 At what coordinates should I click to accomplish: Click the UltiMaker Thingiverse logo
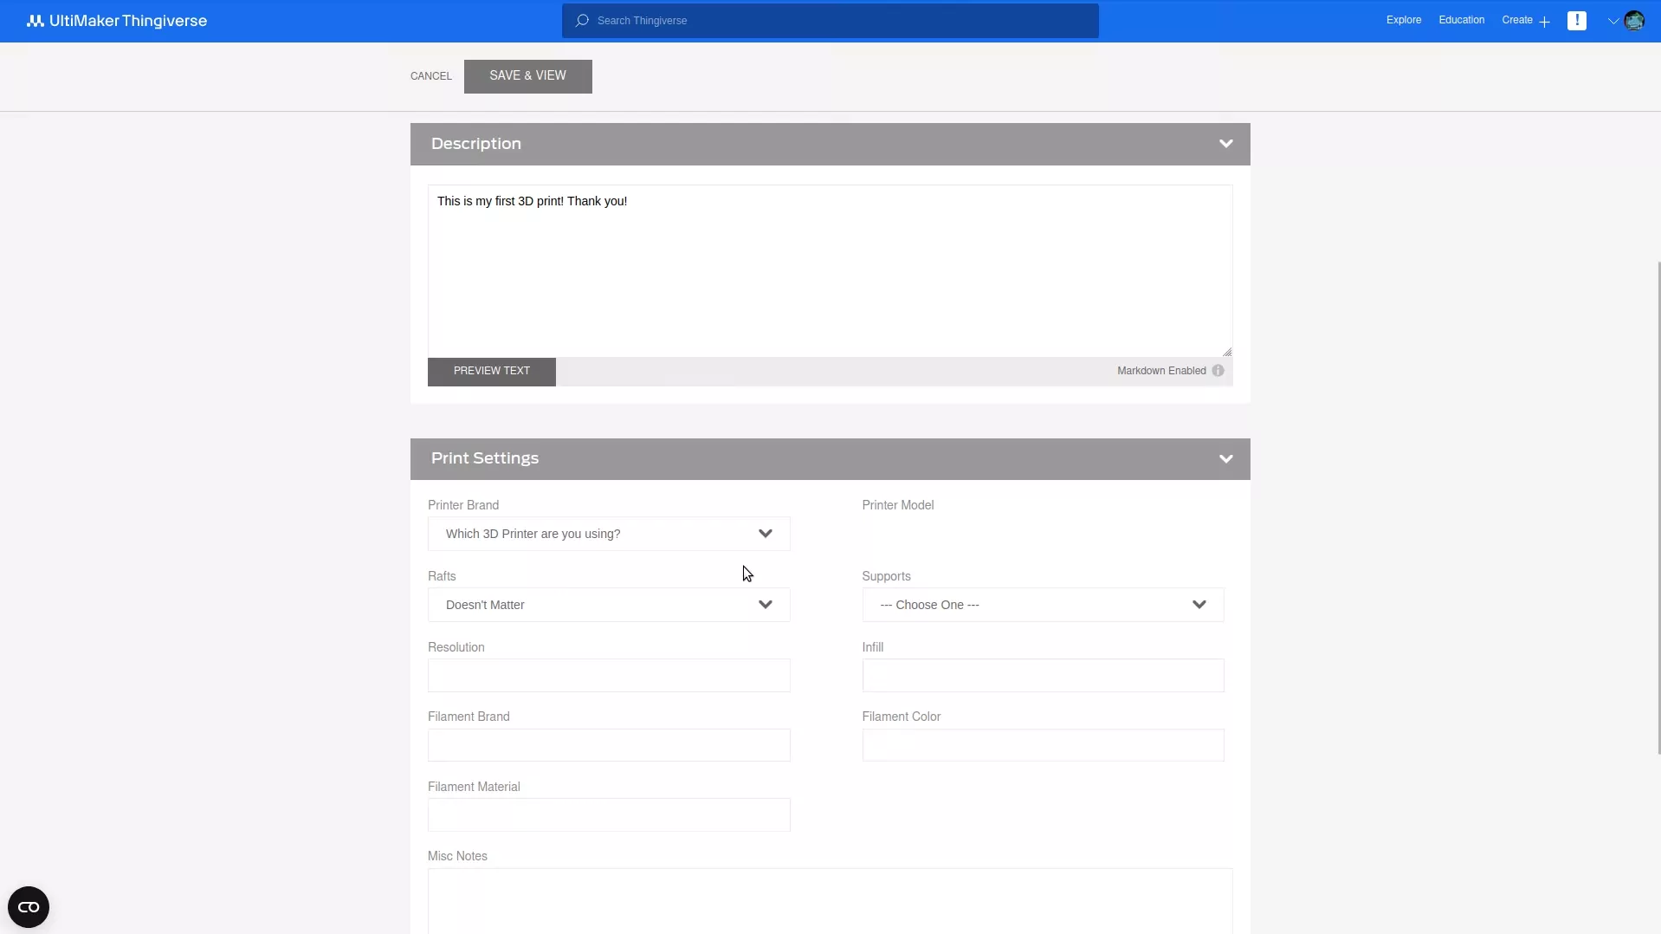[x=117, y=21]
